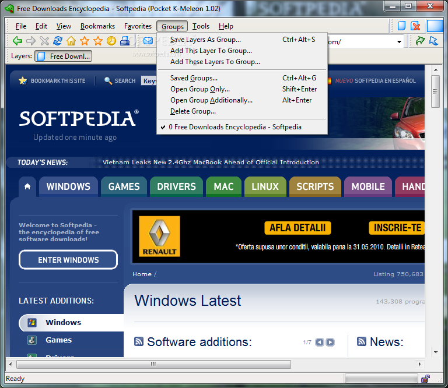Screen dimensions: 448x388
Task: Go back with the green left arrow
Action: (17, 41)
